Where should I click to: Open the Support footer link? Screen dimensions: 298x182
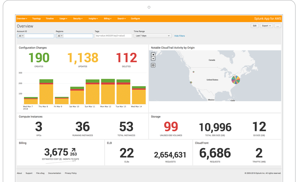[x=29, y=173]
